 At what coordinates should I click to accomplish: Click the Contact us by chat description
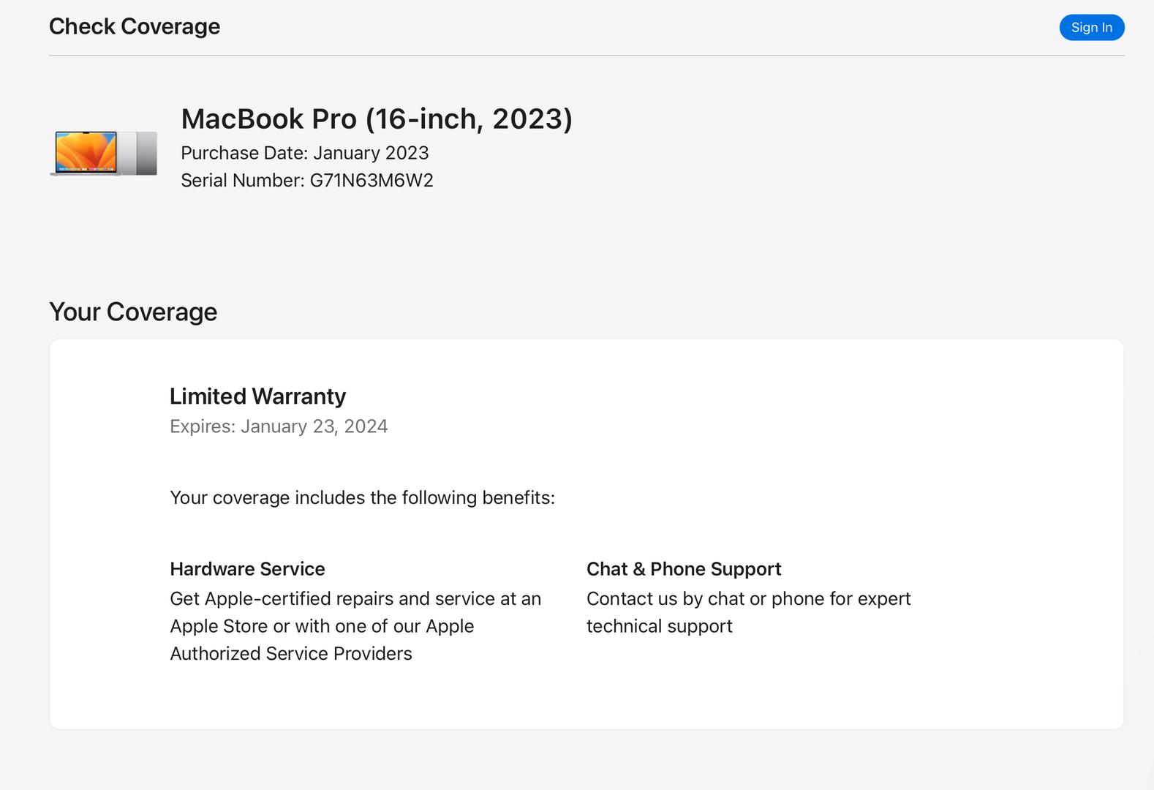748,598
